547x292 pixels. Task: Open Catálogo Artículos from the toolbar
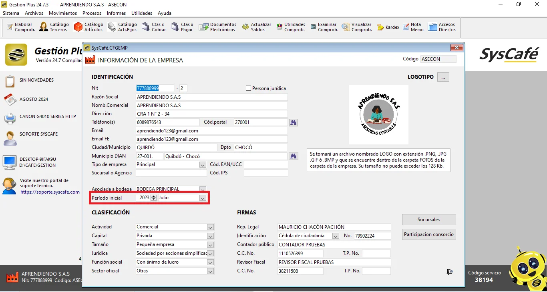click(x=88, y=27)
